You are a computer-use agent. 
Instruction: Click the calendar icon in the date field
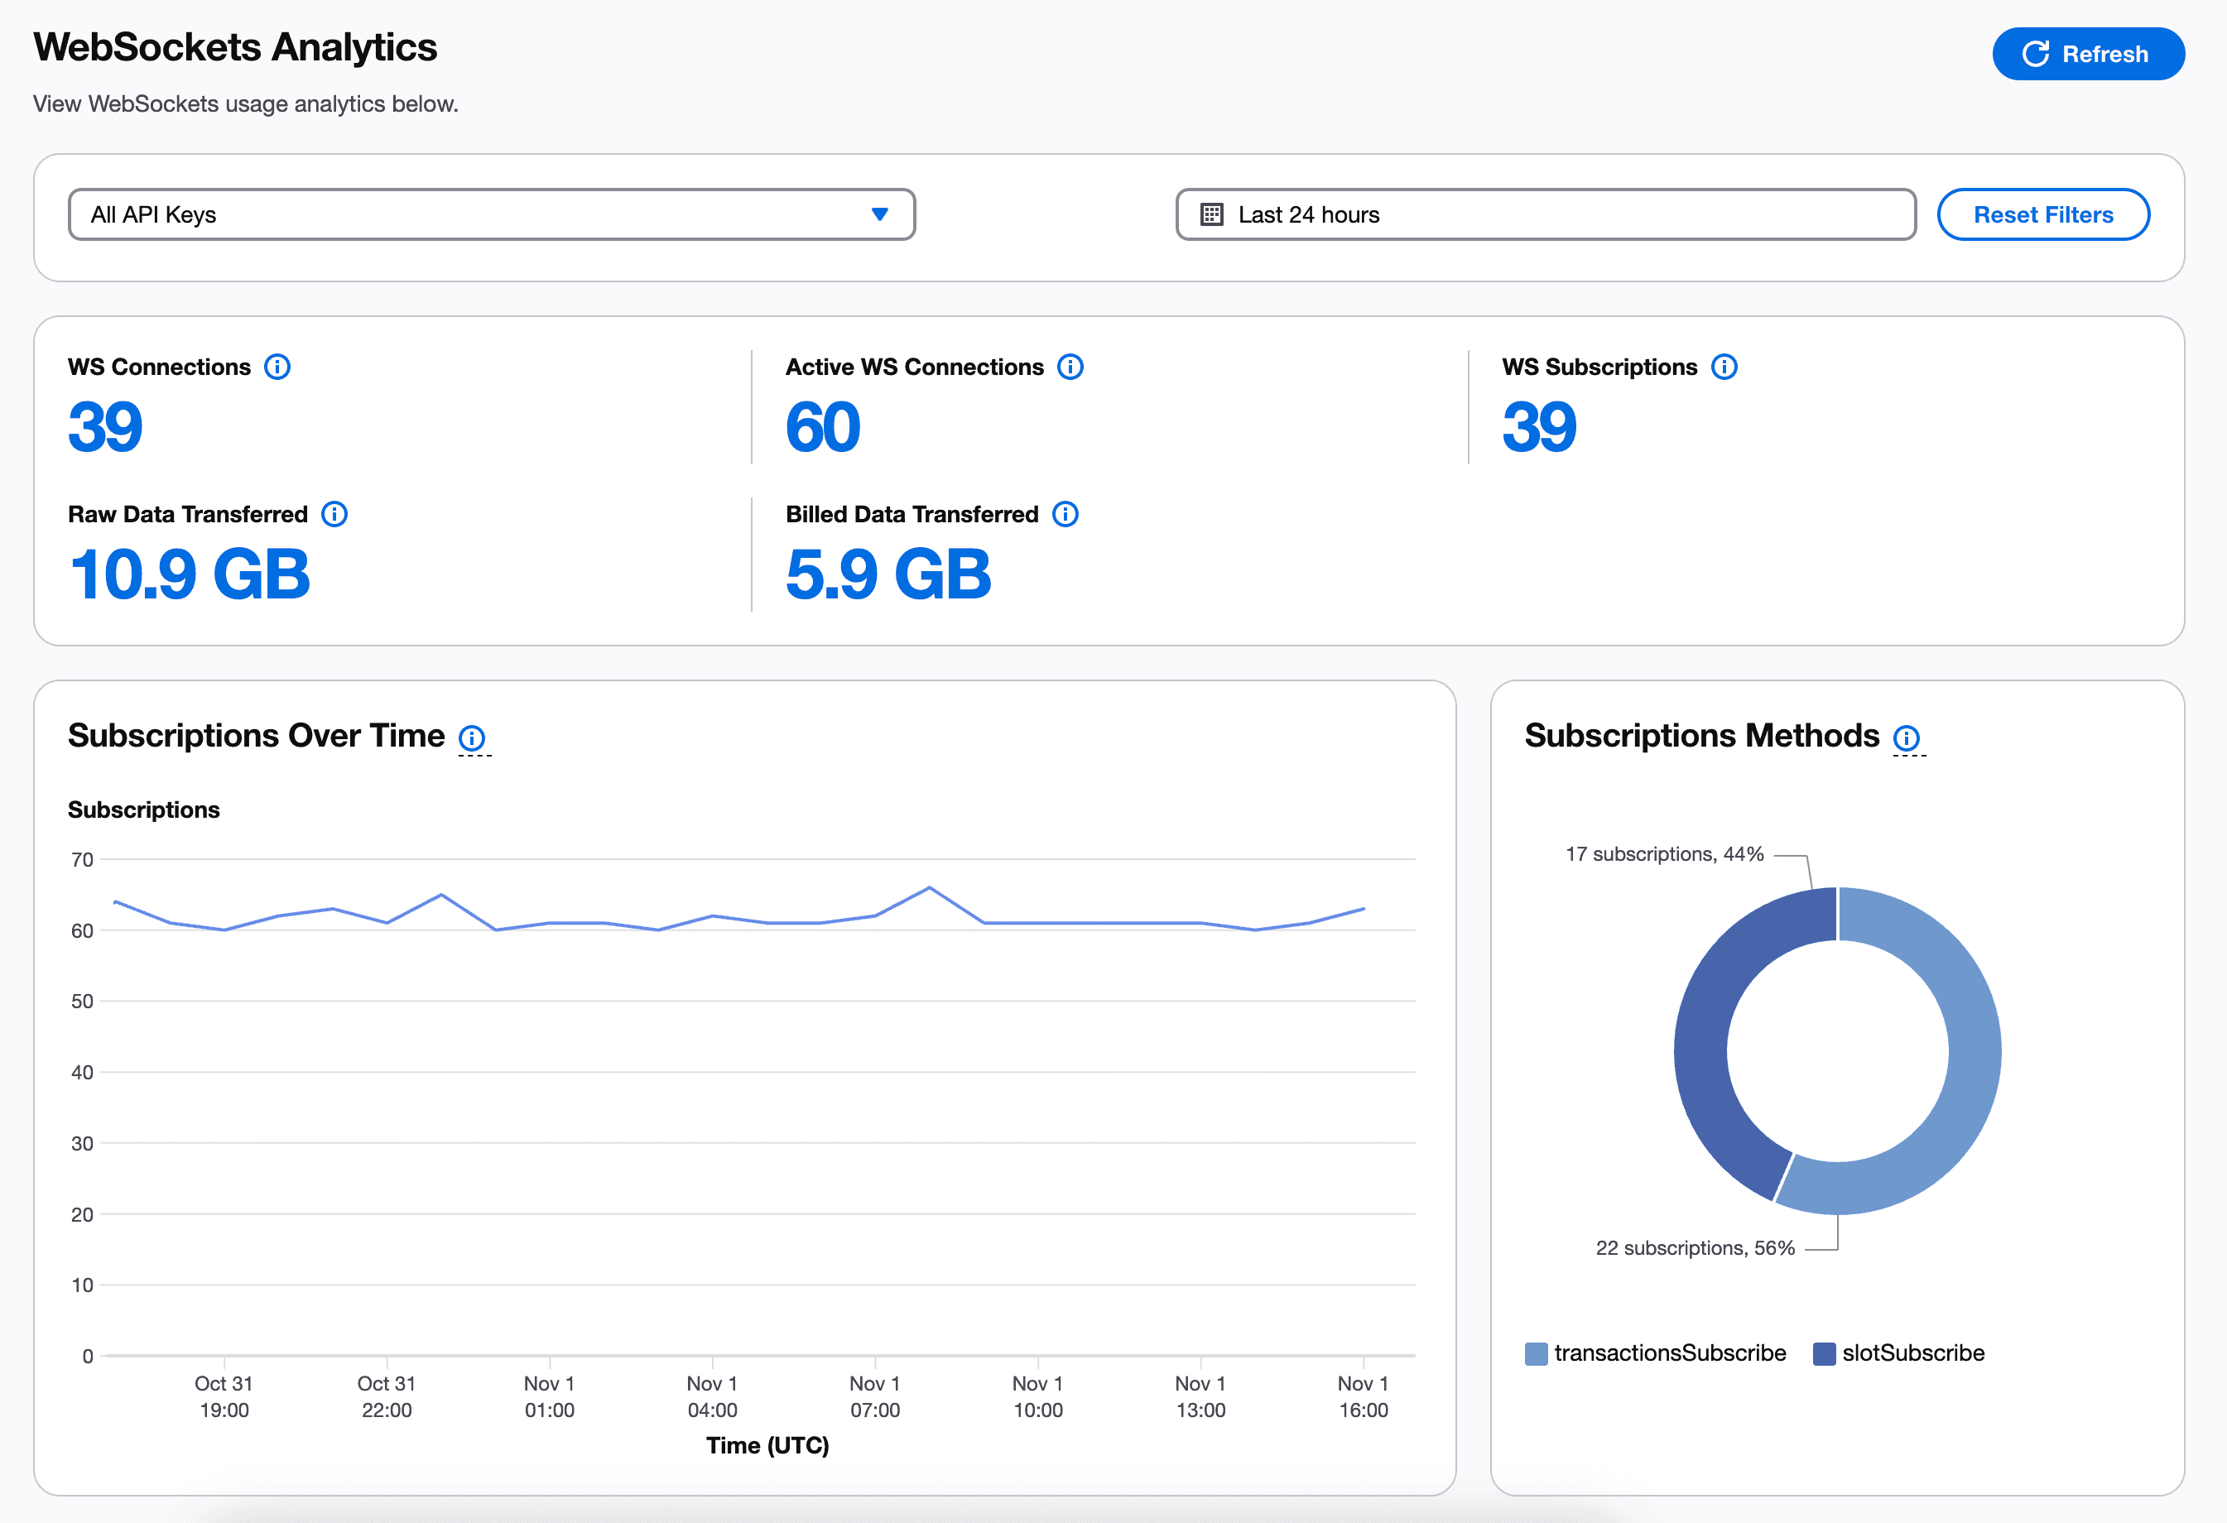pyautogui.click(x=1213, y=214)
